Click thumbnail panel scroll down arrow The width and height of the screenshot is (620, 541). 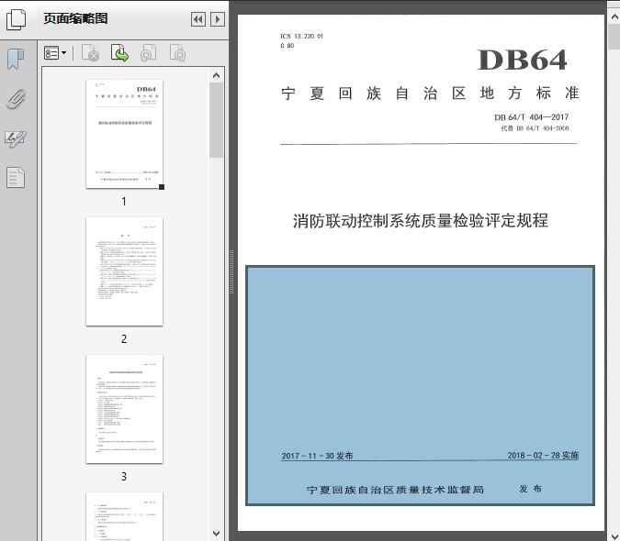[x=216, y=534]
